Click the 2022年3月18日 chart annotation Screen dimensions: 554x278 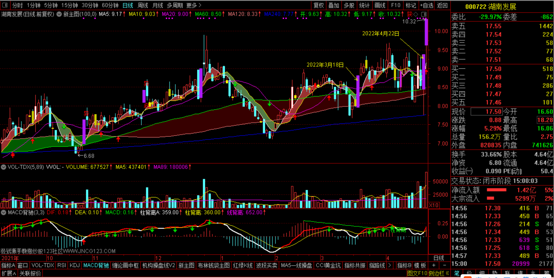click(x=325, y=65)
